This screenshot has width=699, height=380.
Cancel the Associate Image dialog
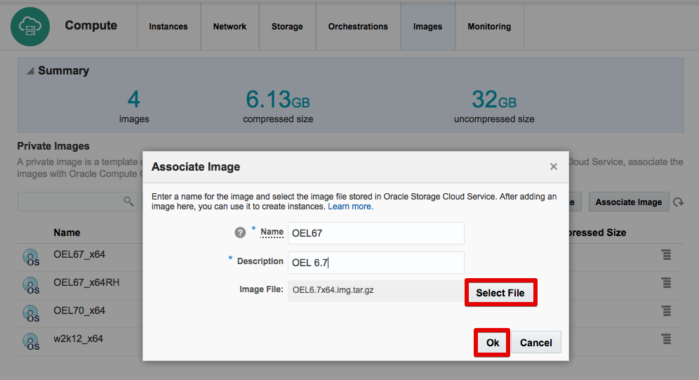(536, 343)
